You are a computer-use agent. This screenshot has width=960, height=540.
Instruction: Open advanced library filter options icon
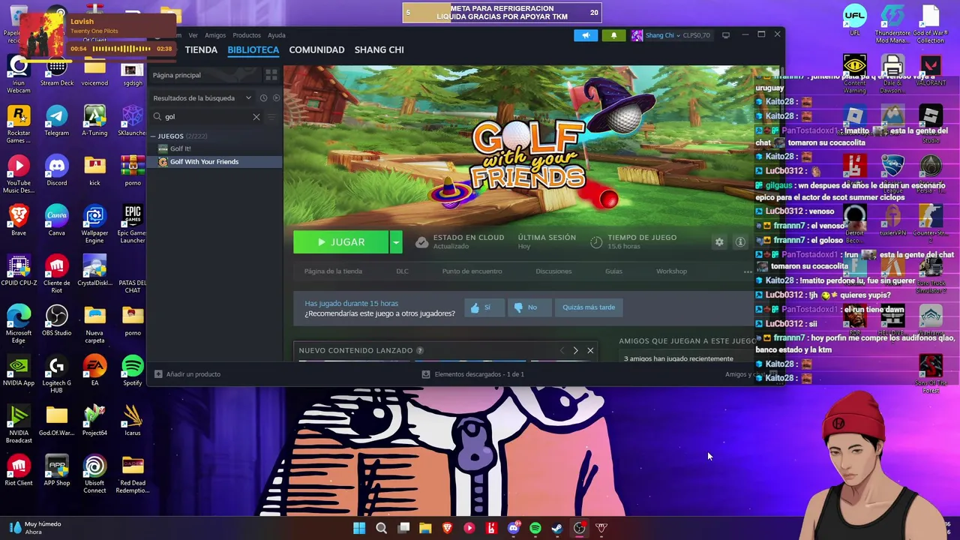coord(271,117)
